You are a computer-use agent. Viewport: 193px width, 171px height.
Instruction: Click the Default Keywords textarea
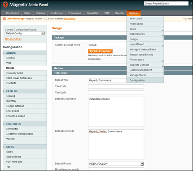(x=116, y=144)
